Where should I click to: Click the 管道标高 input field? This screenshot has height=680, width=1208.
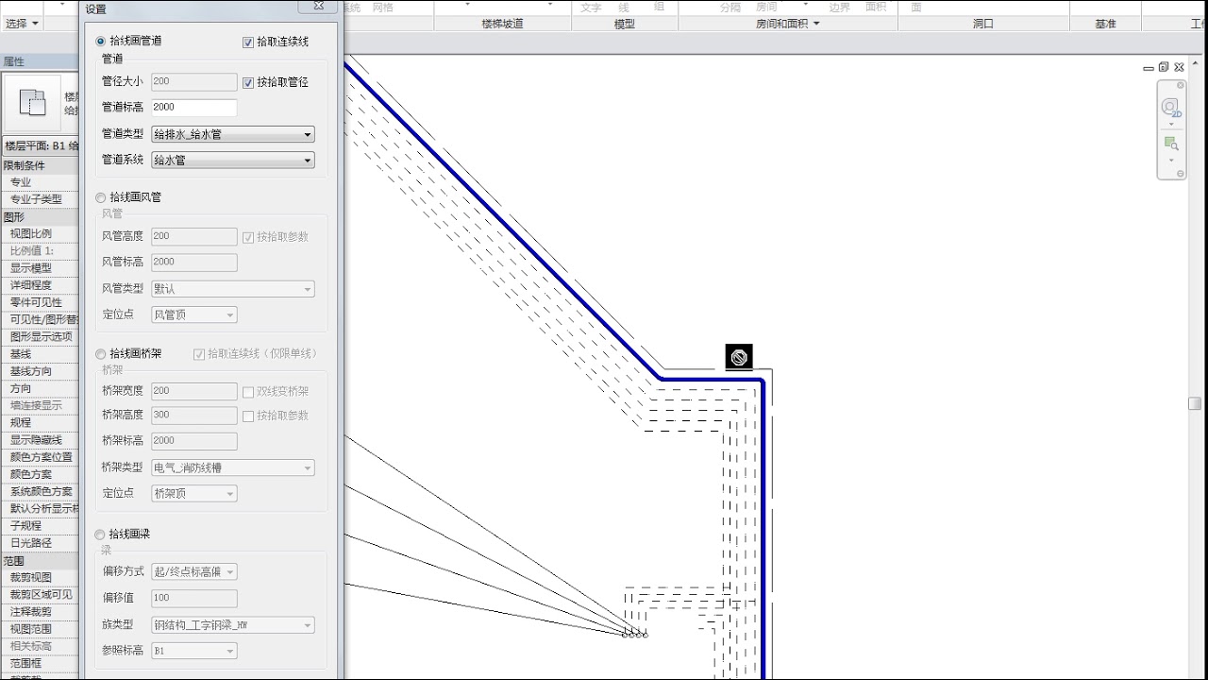pyautogui.click(x=193, y=108)
